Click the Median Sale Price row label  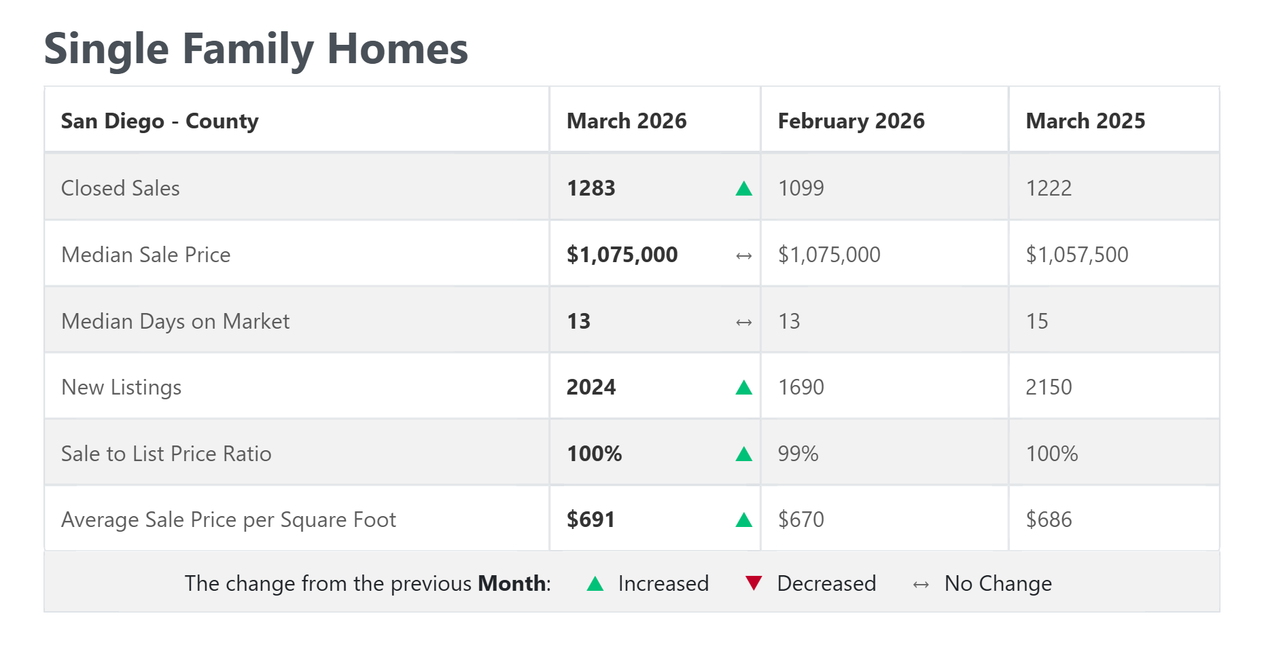145,255
